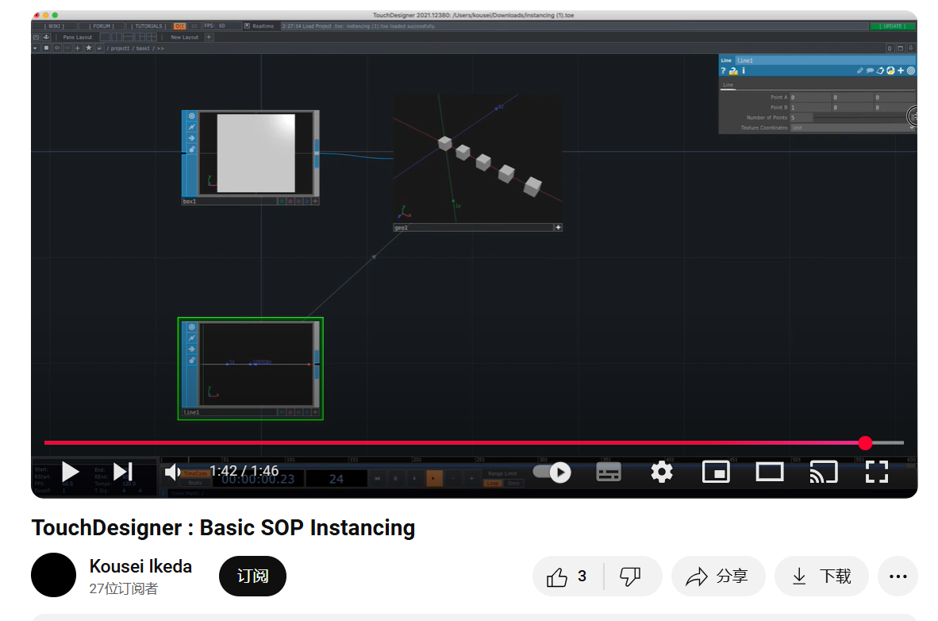Click the 订阅 subscribe button
Screen dimensions: 938x621
pyautogui.click(x=252, y=576)
